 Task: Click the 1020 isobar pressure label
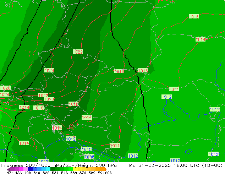pos(49,99)
